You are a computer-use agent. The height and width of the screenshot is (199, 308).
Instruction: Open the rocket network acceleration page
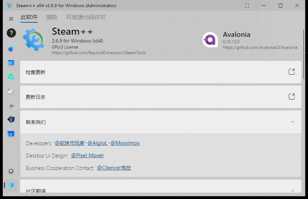11,49
